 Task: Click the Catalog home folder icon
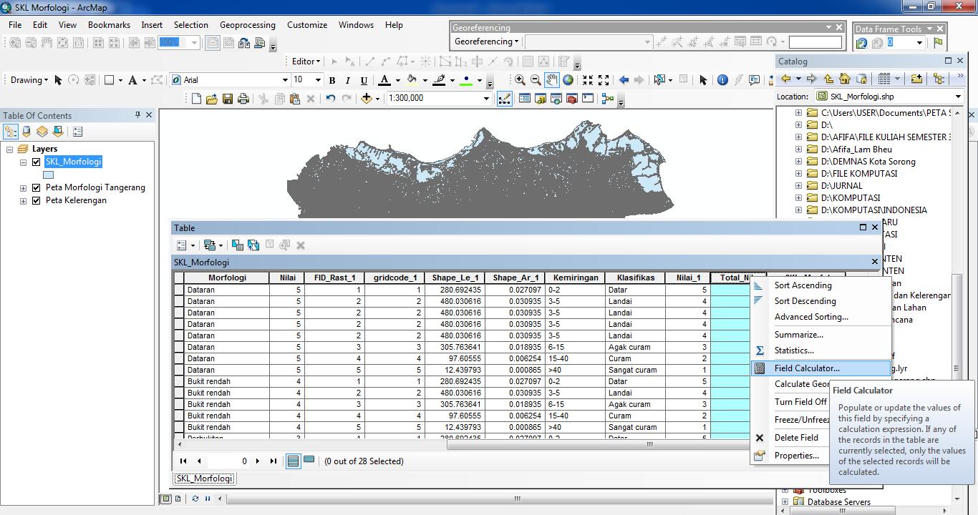844,79
